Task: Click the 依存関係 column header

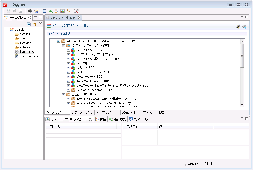Action: 81,127
